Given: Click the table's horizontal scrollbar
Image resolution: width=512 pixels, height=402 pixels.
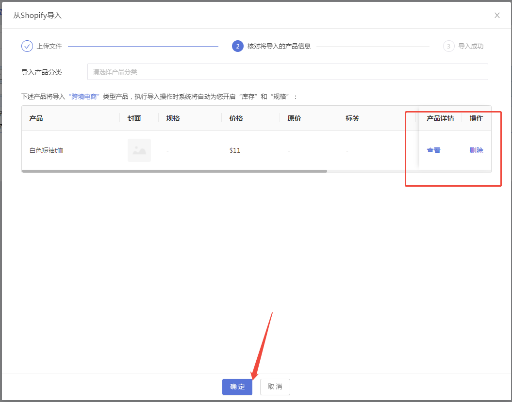Looking at the screenshot, I should [x=175, y=171].
